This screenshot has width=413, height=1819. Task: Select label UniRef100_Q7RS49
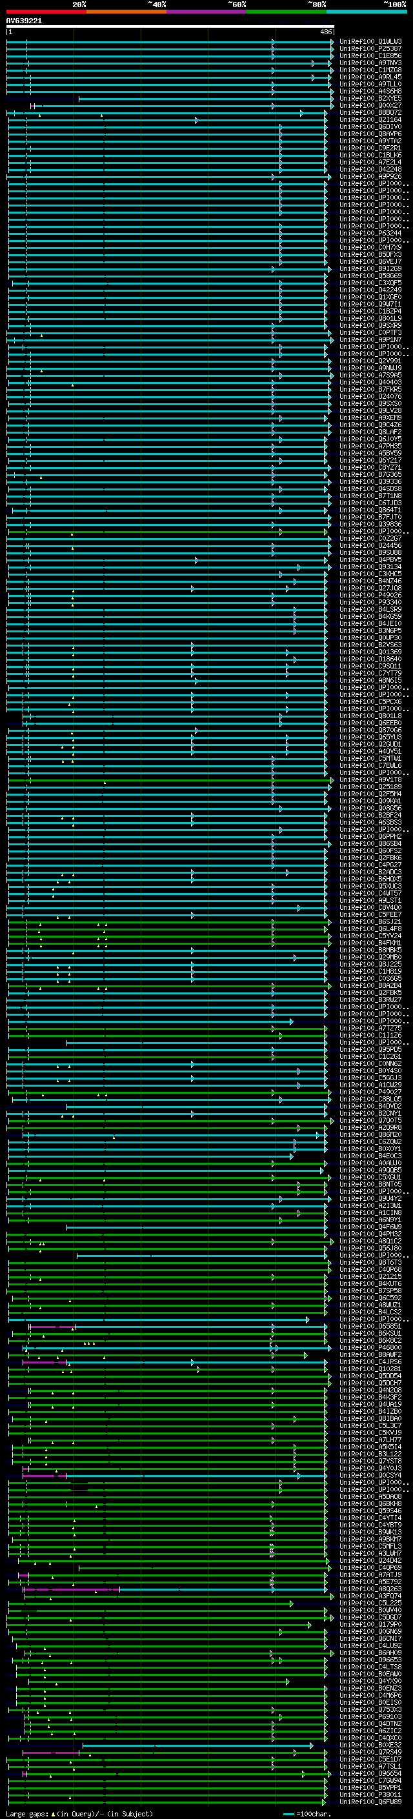(x=370, y=1753)
